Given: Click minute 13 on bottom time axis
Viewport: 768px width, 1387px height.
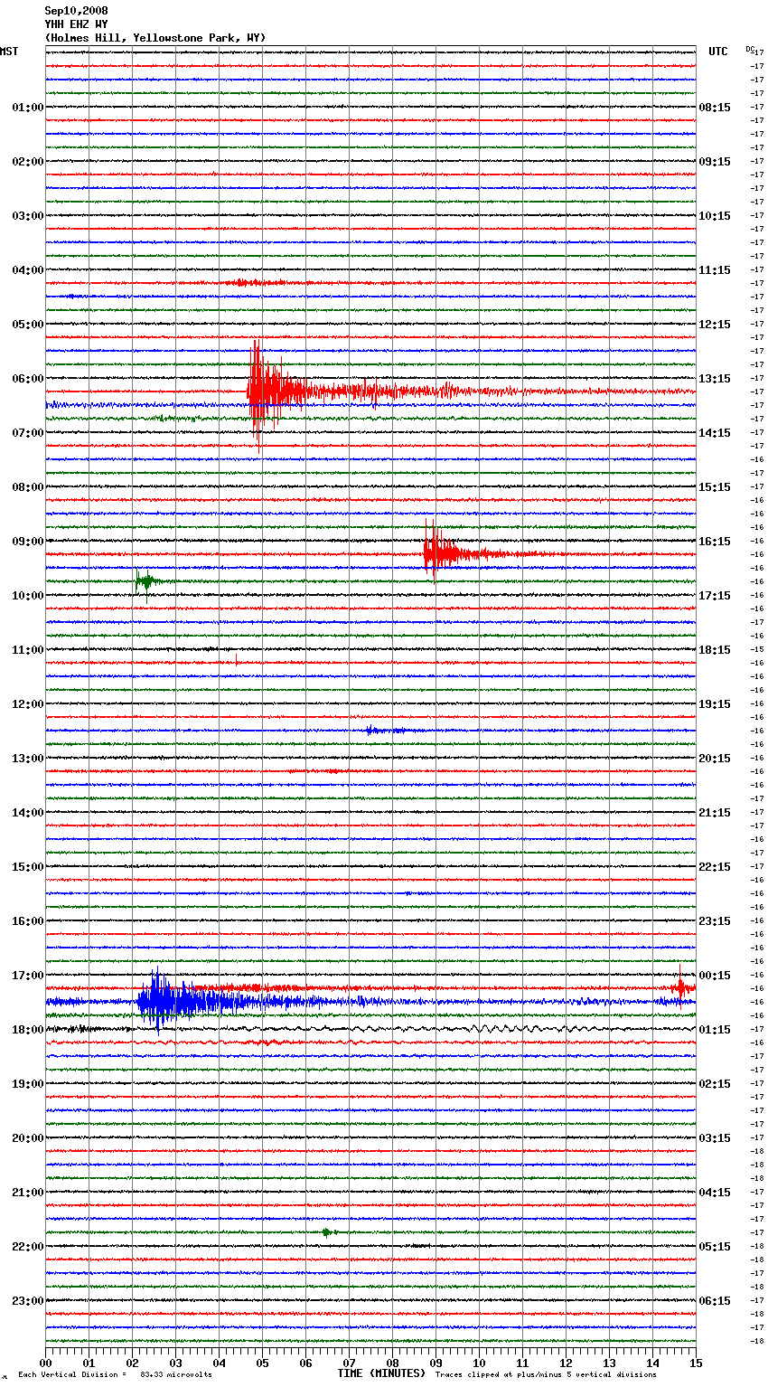Looking at the screenshot, I should click(x=609, y=1363).
